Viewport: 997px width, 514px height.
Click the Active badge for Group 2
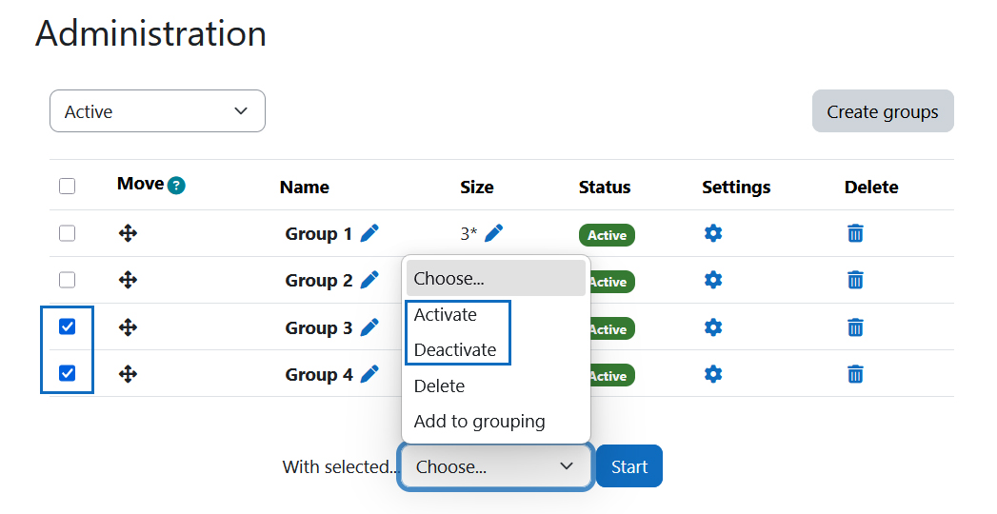tap(613, 282)
